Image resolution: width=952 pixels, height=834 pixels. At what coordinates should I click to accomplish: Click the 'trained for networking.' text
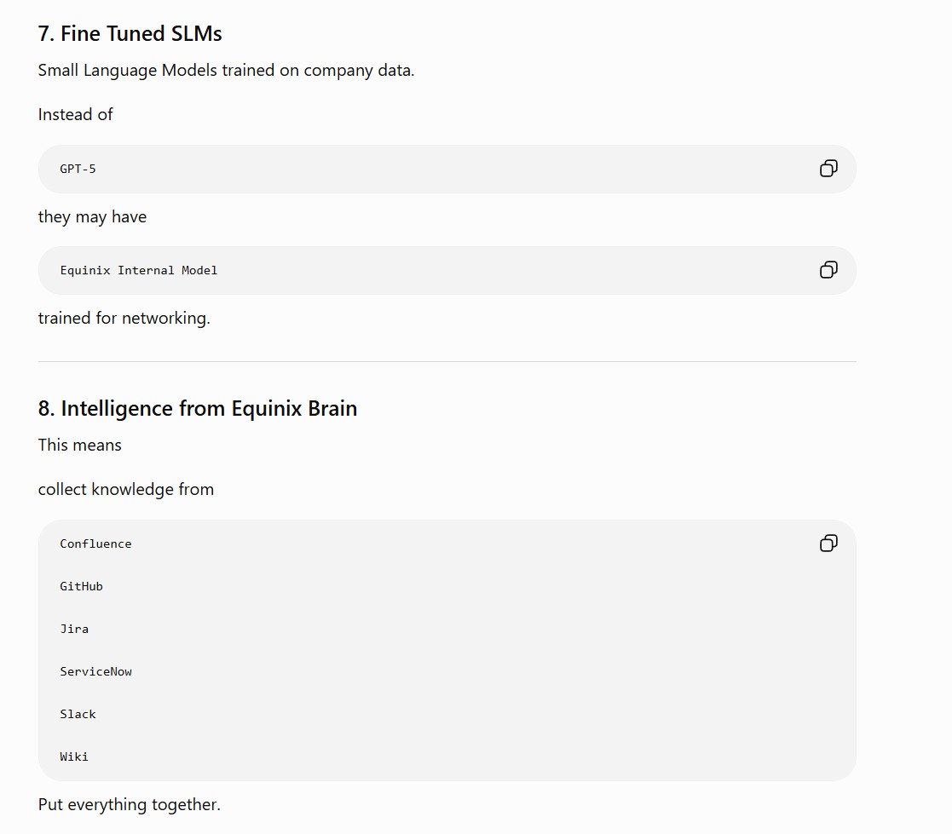[124, 318]
